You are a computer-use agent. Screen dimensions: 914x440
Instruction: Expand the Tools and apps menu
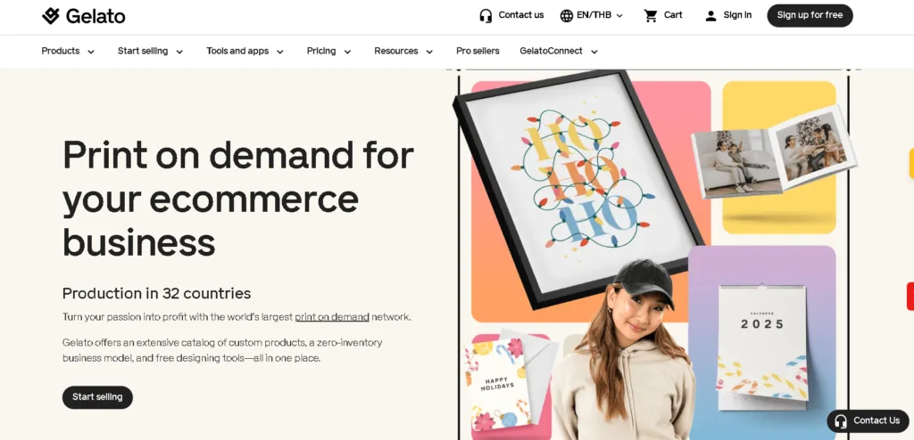pos(245,52)
